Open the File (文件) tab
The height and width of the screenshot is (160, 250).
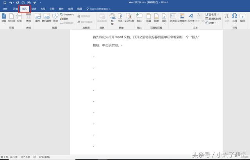5,9
